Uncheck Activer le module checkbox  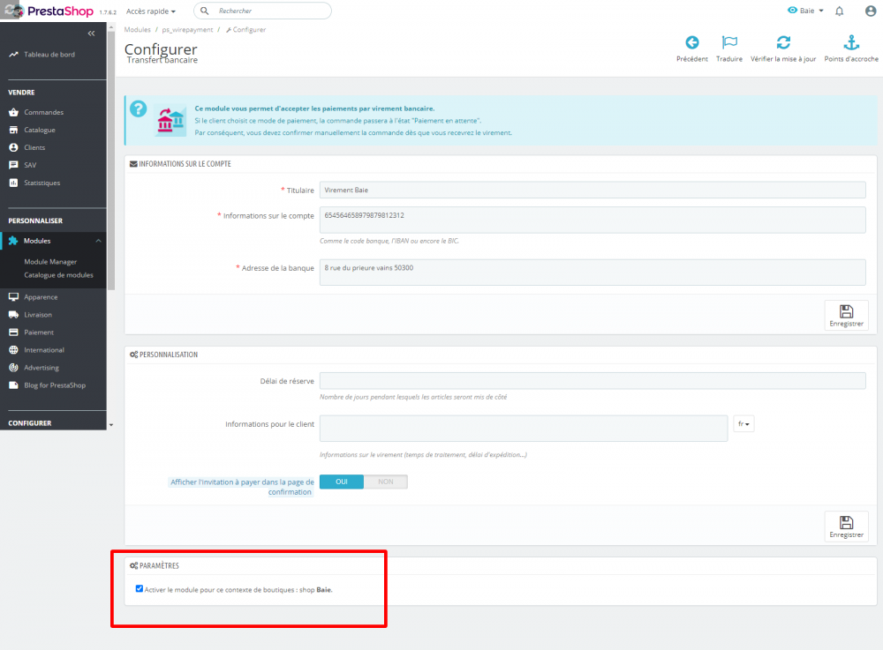coord(140,588)
